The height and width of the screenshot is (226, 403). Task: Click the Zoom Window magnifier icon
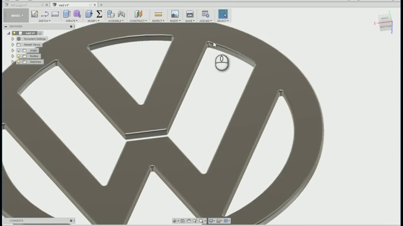201,221
